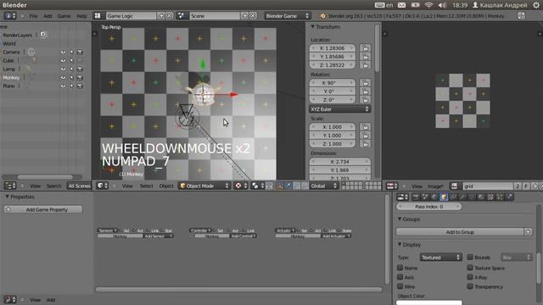Open the Blender Game engine dropdown

[x=288, y=16]
